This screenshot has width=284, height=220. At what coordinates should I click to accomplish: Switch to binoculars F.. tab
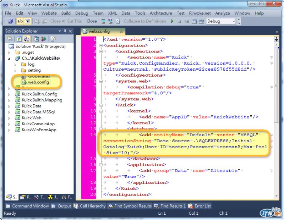coord(67,197)
